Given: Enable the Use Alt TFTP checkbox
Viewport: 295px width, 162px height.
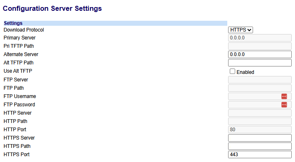Looking at the screenshot, I should pos(232,71).
